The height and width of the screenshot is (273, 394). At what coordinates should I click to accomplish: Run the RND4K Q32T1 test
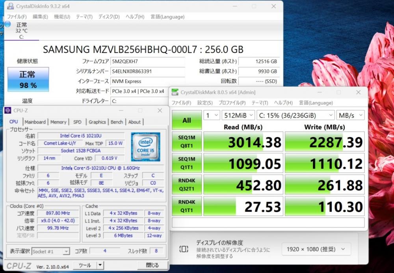click(187, 185)
